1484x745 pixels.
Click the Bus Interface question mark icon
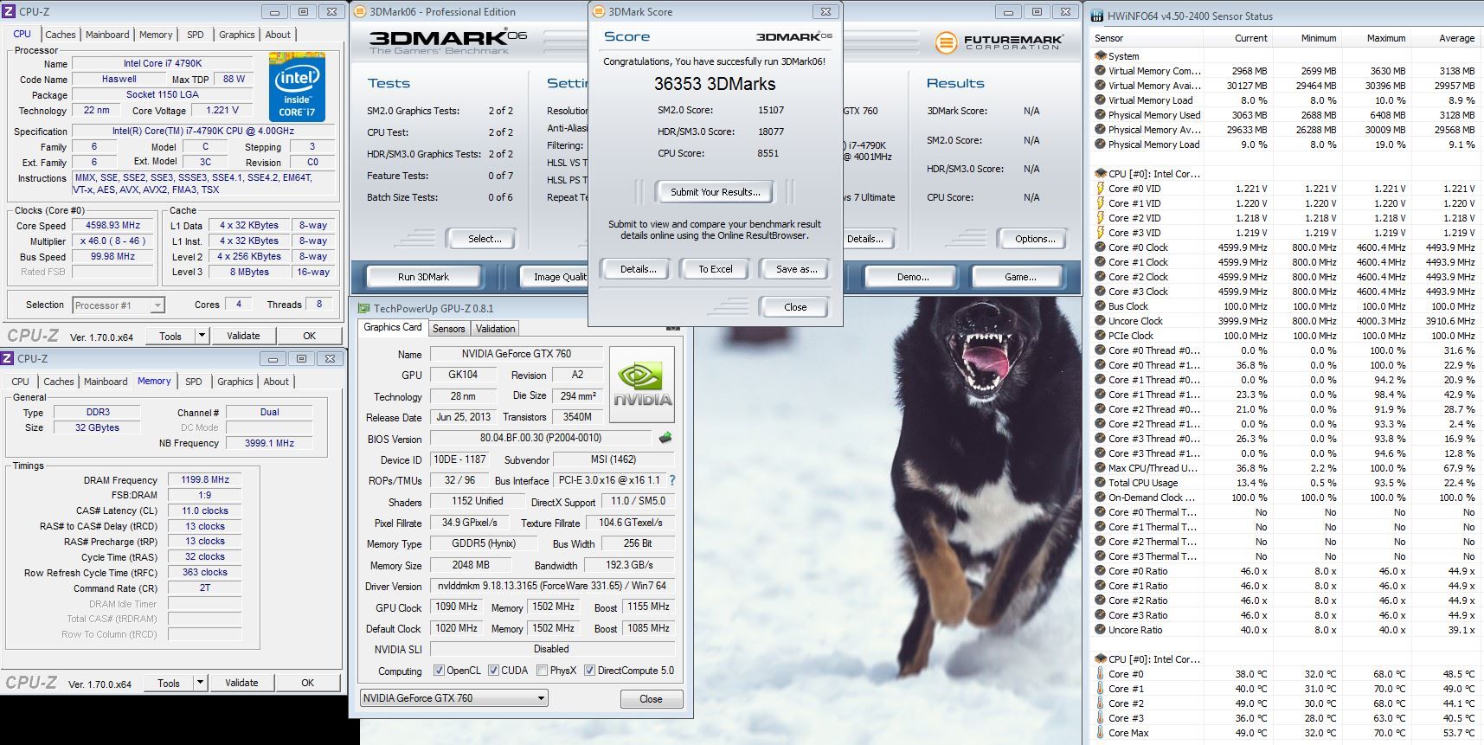671,480
